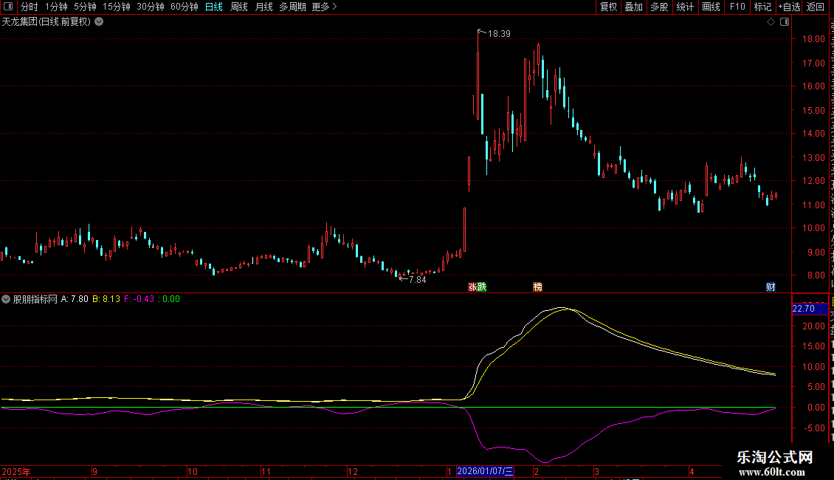Open F10 company info

click(737, 7)
